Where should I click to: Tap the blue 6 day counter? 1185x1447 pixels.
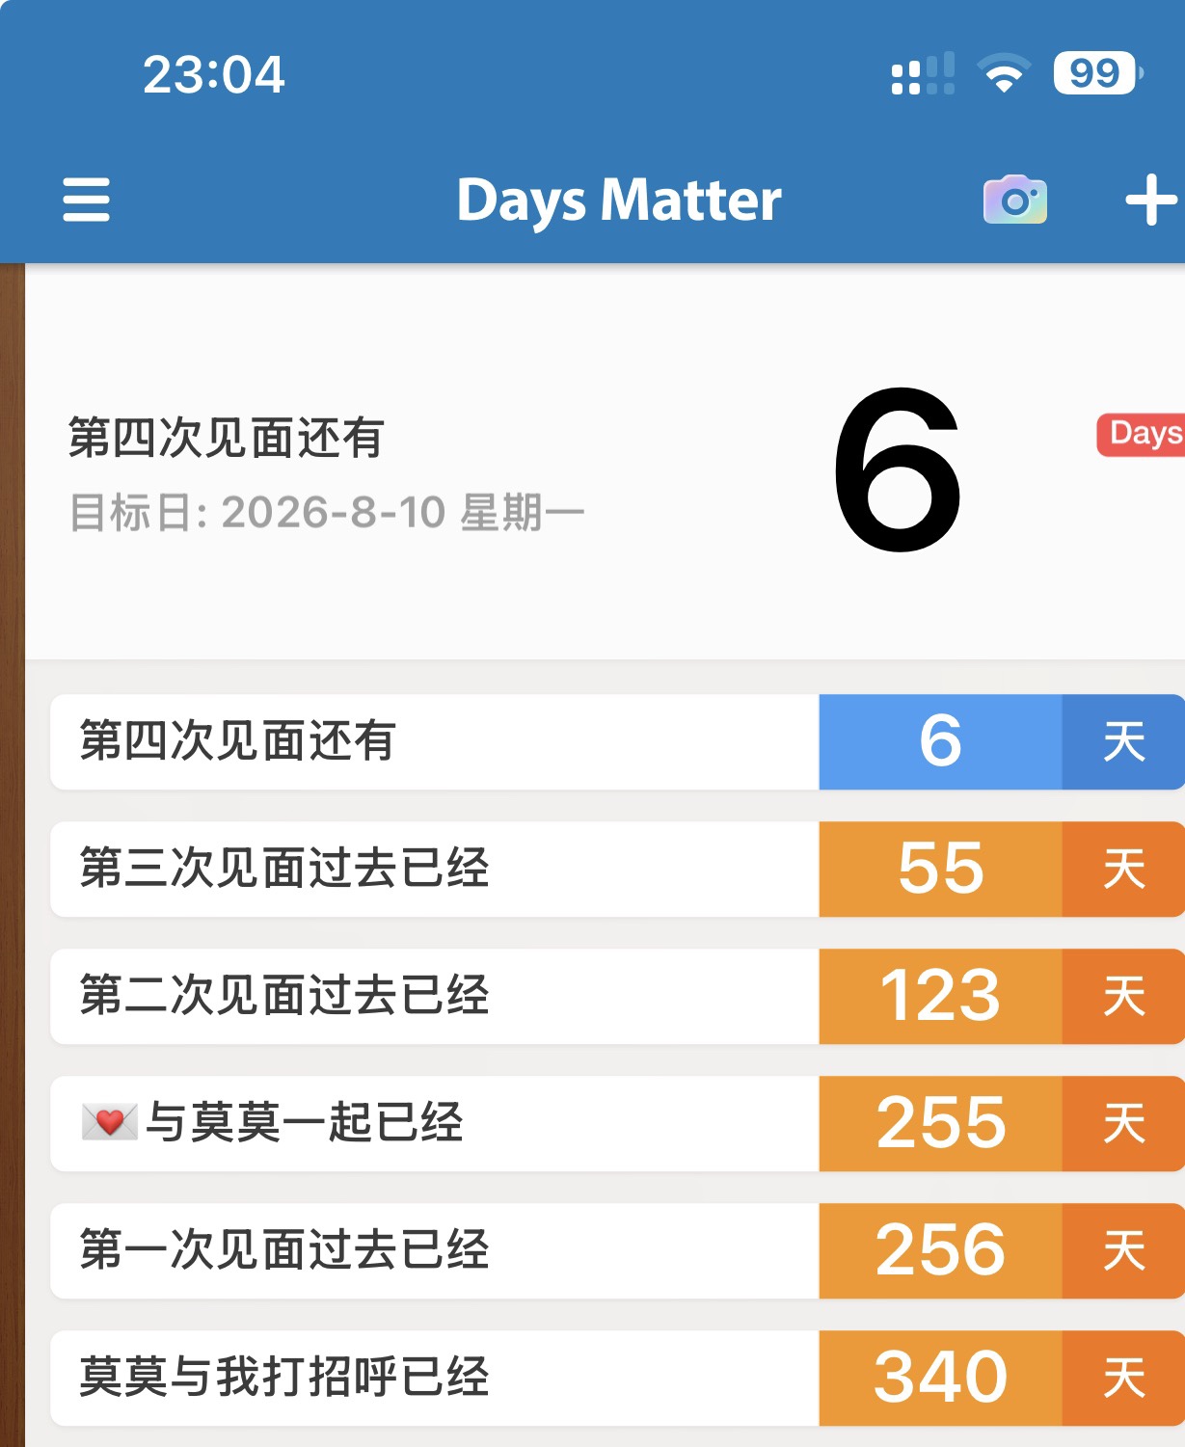pos(940,741)
